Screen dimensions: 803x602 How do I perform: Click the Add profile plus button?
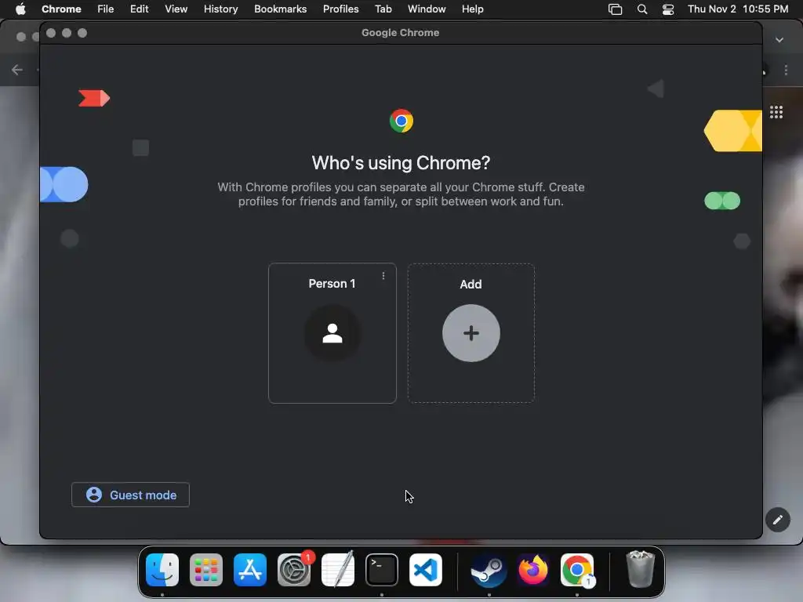coord(471,333)
